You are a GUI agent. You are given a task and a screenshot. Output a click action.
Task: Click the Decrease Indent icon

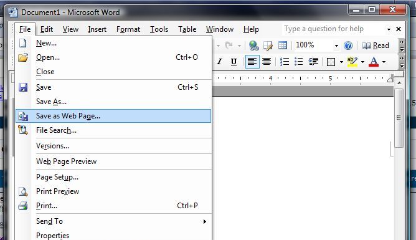(x=313, y=62)
